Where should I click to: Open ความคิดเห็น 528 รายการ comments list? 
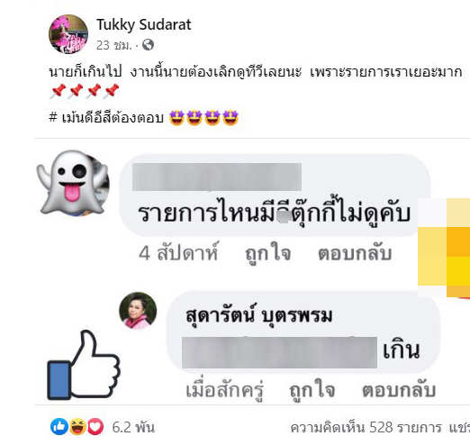(x=366, y=427)
